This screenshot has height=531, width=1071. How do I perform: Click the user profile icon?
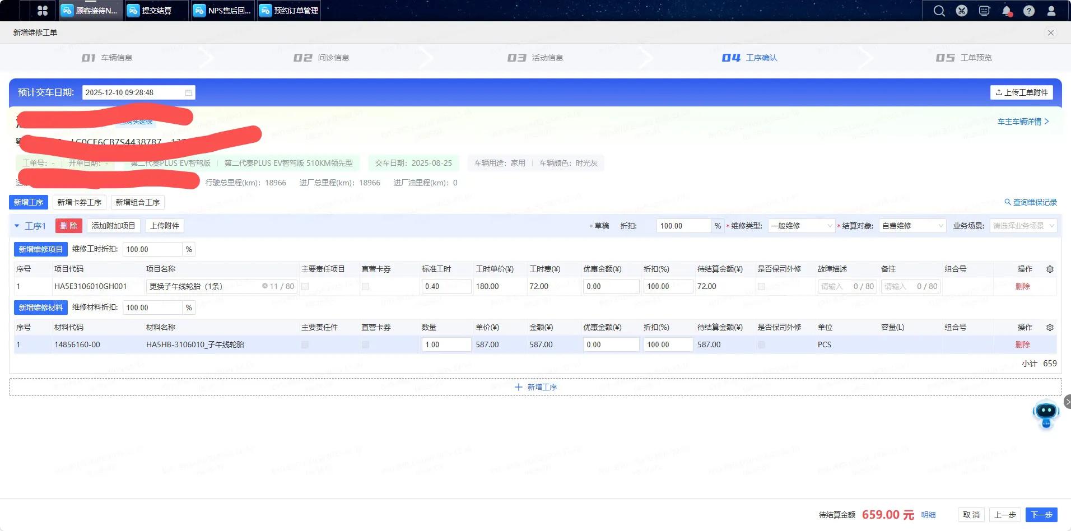[1051, 11]
